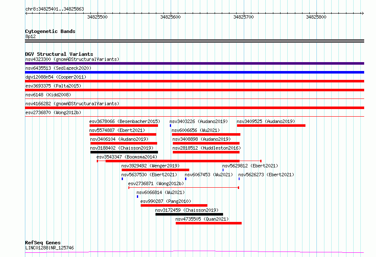Click the blue marker under nsv6066814

pyautogui.click(x=137, y=197)
